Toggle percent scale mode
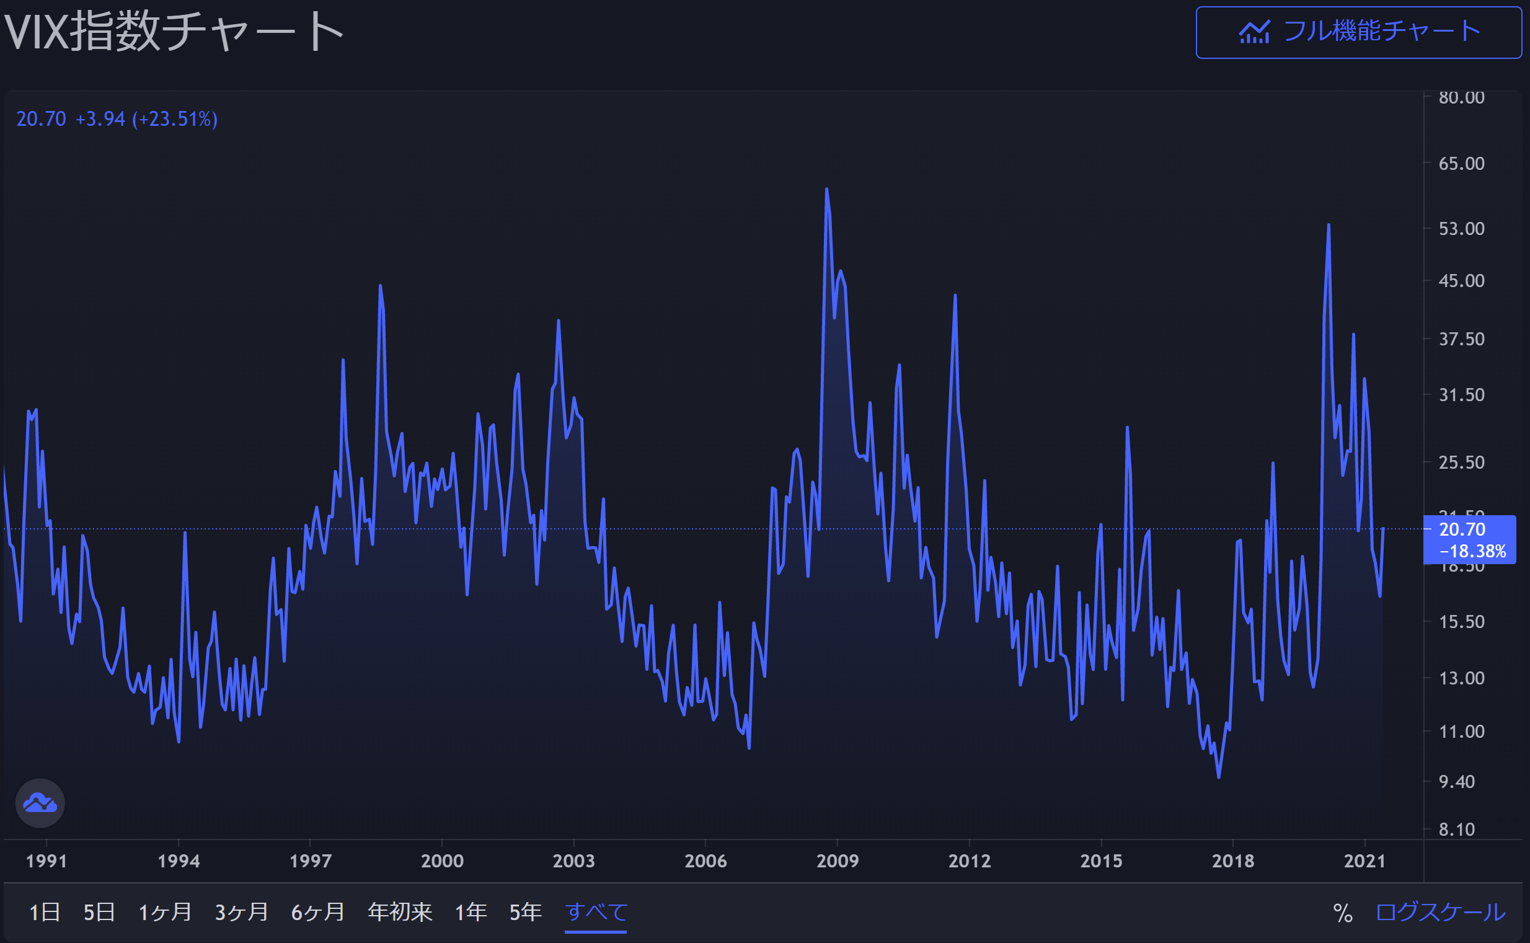 point(1342,913)
